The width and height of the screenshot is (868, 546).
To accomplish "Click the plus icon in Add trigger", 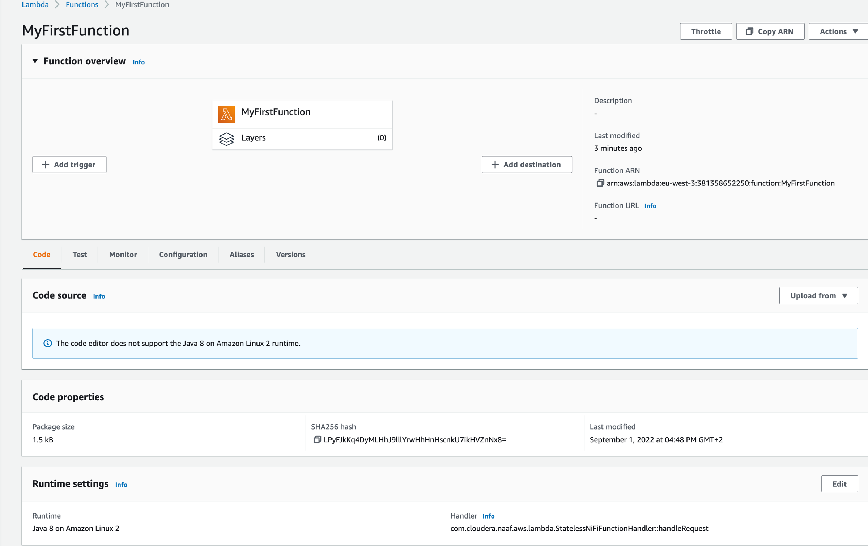I will (46, 165).
